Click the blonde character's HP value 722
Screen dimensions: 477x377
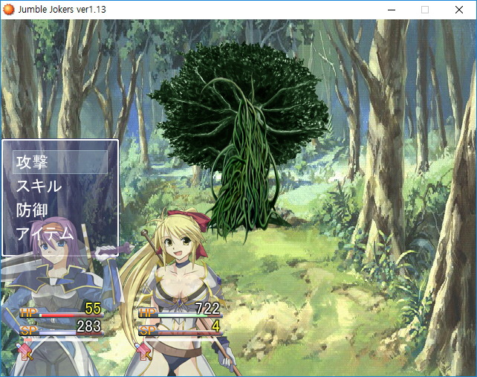(207, 308)
